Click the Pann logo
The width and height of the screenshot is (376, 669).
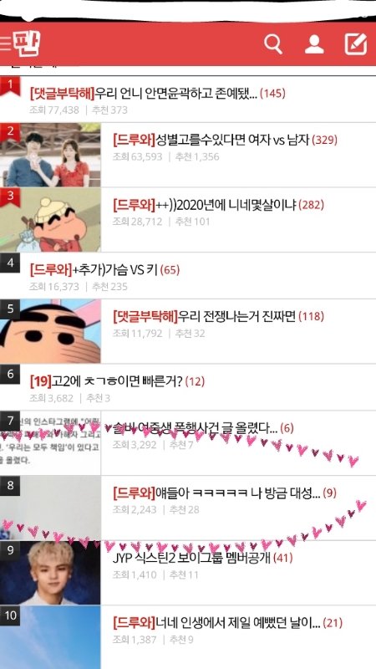[27, 43]
